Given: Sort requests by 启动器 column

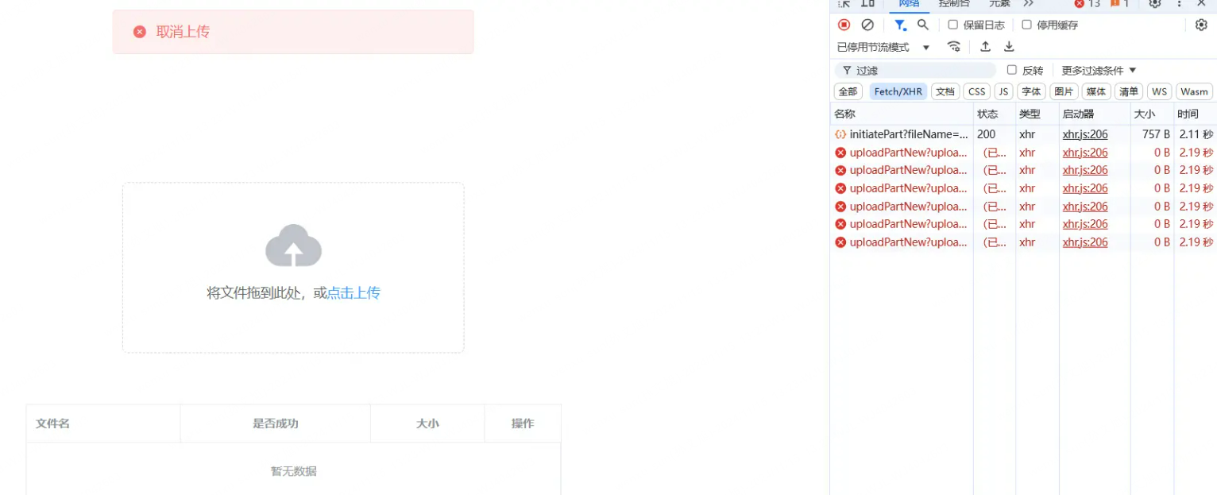Looking at the screenshot, I should pyautogui.click(x=1095, y=114).
